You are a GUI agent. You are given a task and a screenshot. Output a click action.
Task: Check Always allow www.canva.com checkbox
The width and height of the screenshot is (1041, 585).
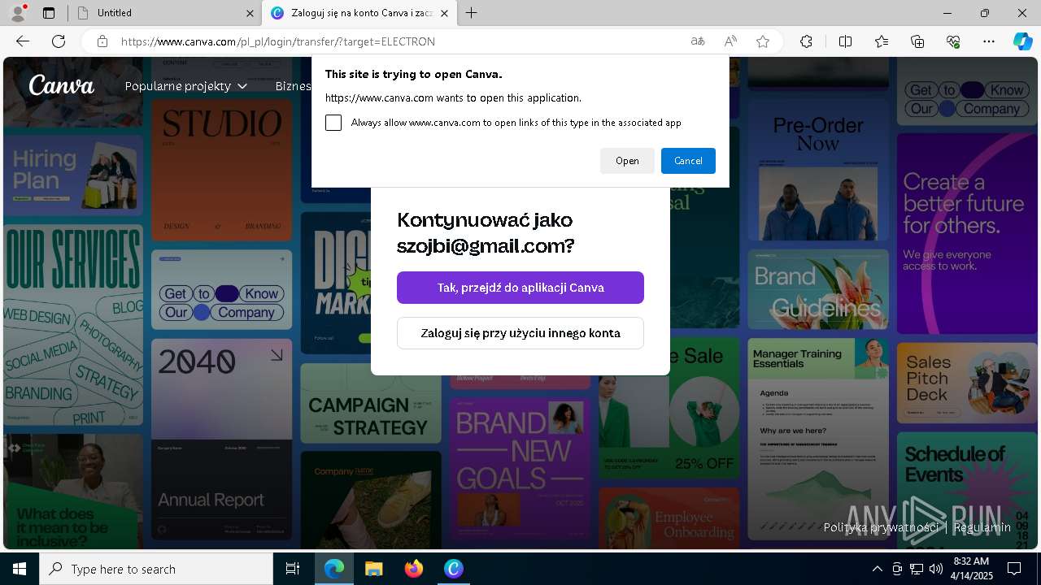(x=333, y=123)
